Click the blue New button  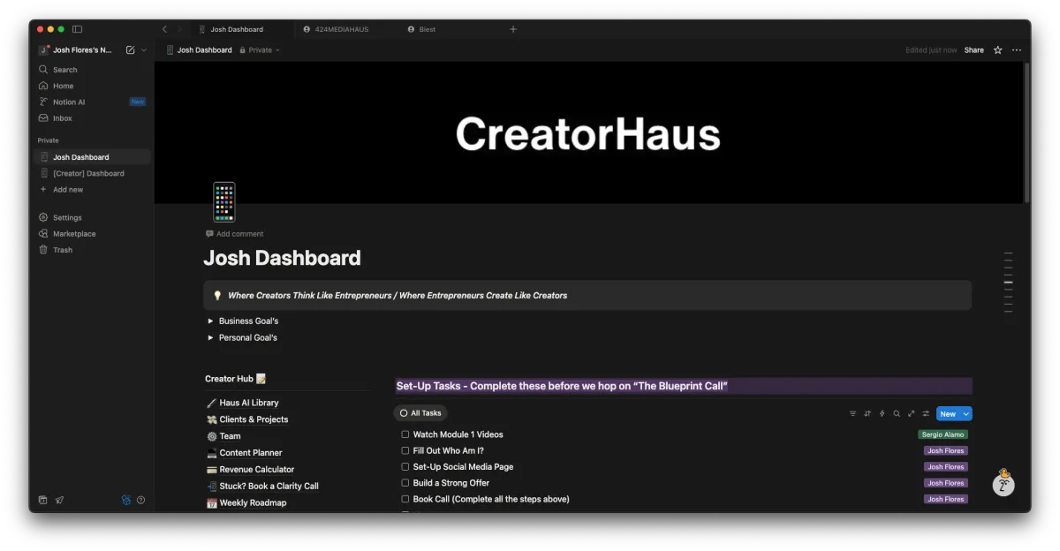tap(948, 413)
